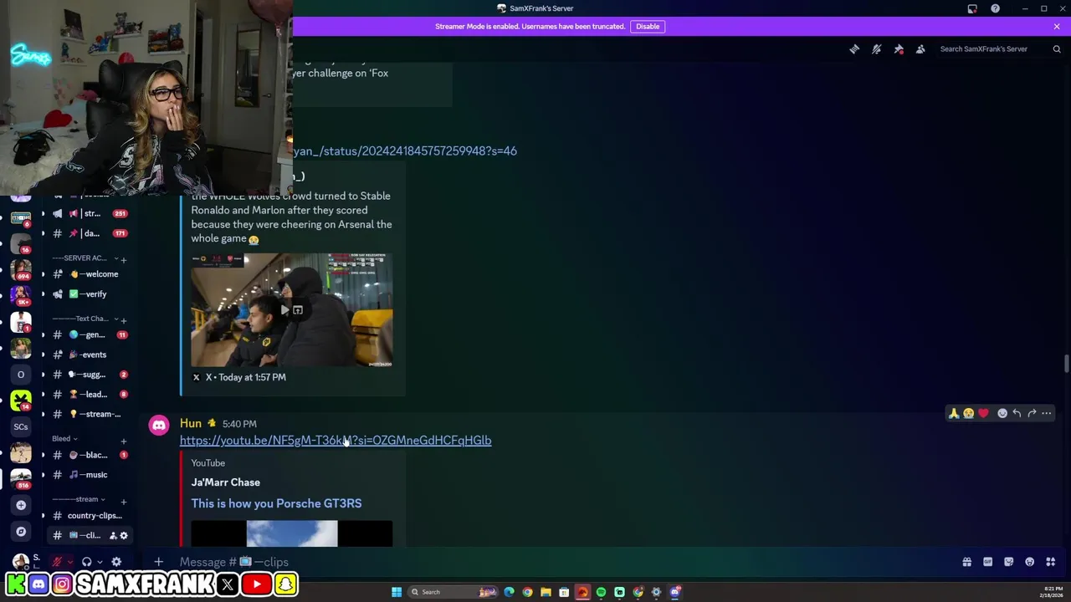Collapse the Bleed category
Viewport: 1071px width, 602px height.
[64, 439]
